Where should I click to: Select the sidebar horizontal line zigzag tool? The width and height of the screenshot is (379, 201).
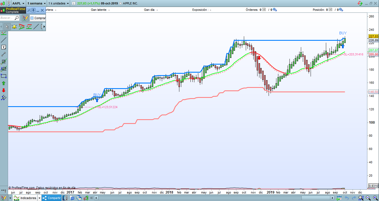4,33
